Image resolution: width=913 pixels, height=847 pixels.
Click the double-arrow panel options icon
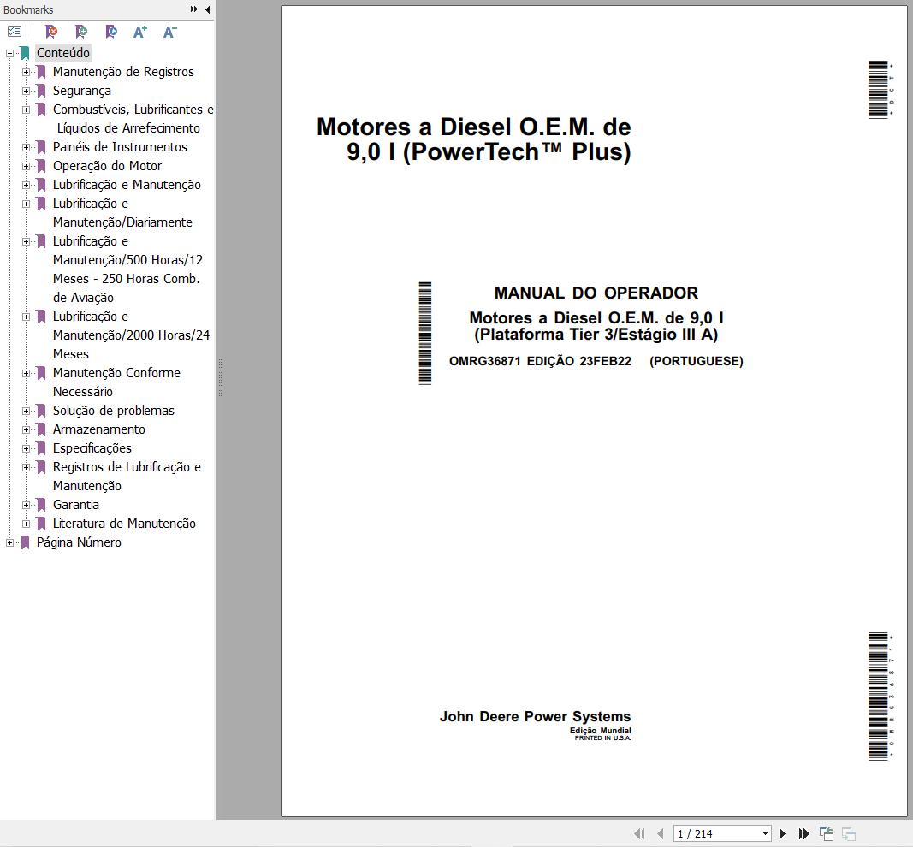pos(194,9)
